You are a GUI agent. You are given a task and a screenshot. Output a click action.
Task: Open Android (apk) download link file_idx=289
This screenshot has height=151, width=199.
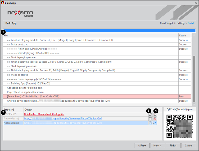click(x=63, y=123)
